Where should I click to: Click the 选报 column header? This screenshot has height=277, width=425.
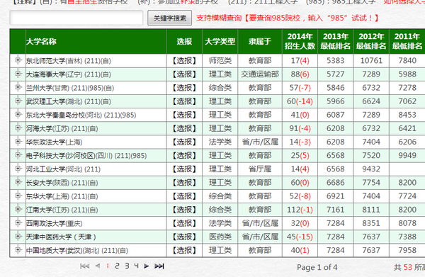(x=184, y=42)
